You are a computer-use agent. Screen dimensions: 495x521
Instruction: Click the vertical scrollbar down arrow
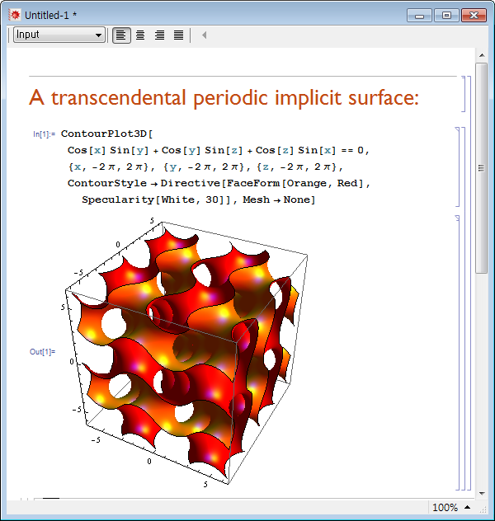482,494
